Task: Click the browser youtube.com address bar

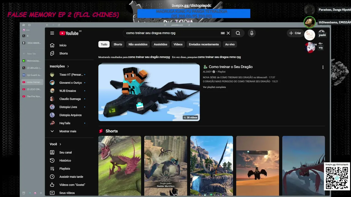Action: click(x=177, y=25)
